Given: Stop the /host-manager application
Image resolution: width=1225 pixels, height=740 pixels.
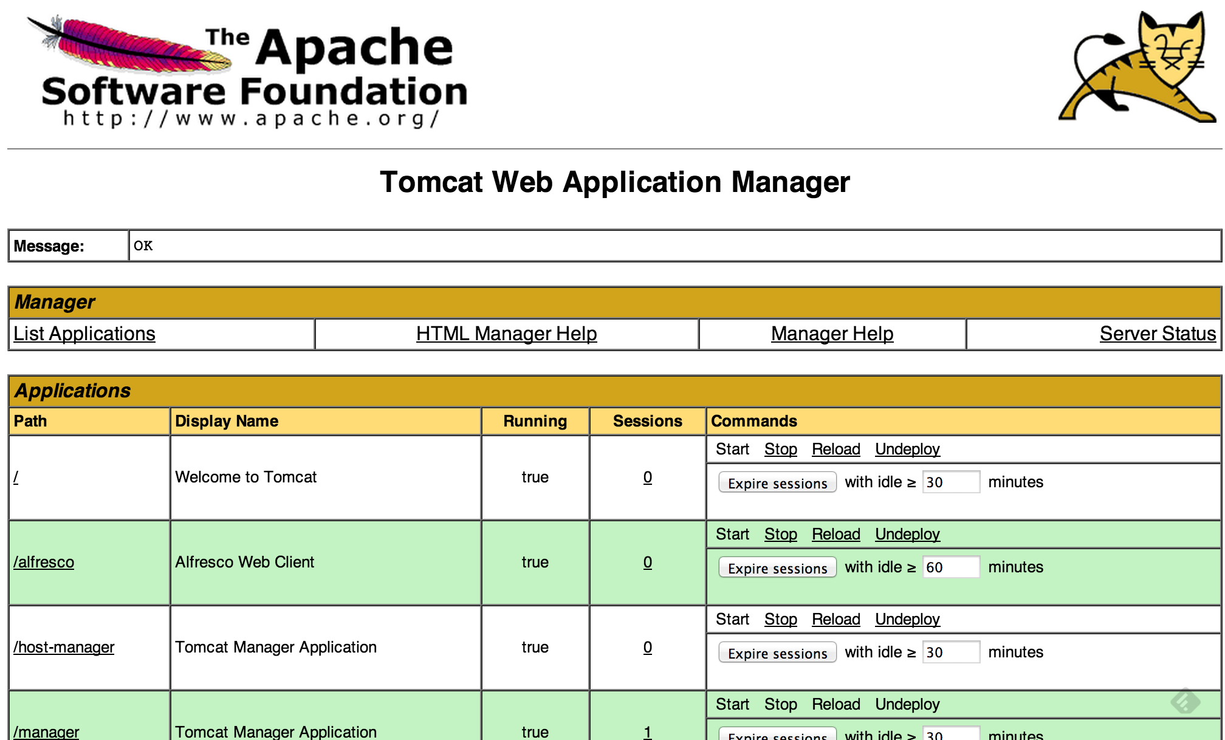Looking at the screenshot, I should [x=781, y=619].
